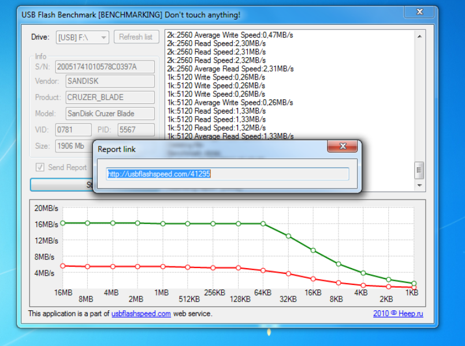
Task: Select the first log line, 2k:2560 Average Write Speed
Action: pos(230,35)
